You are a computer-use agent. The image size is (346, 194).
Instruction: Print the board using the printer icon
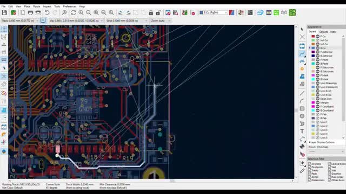[x=30, y=12]
